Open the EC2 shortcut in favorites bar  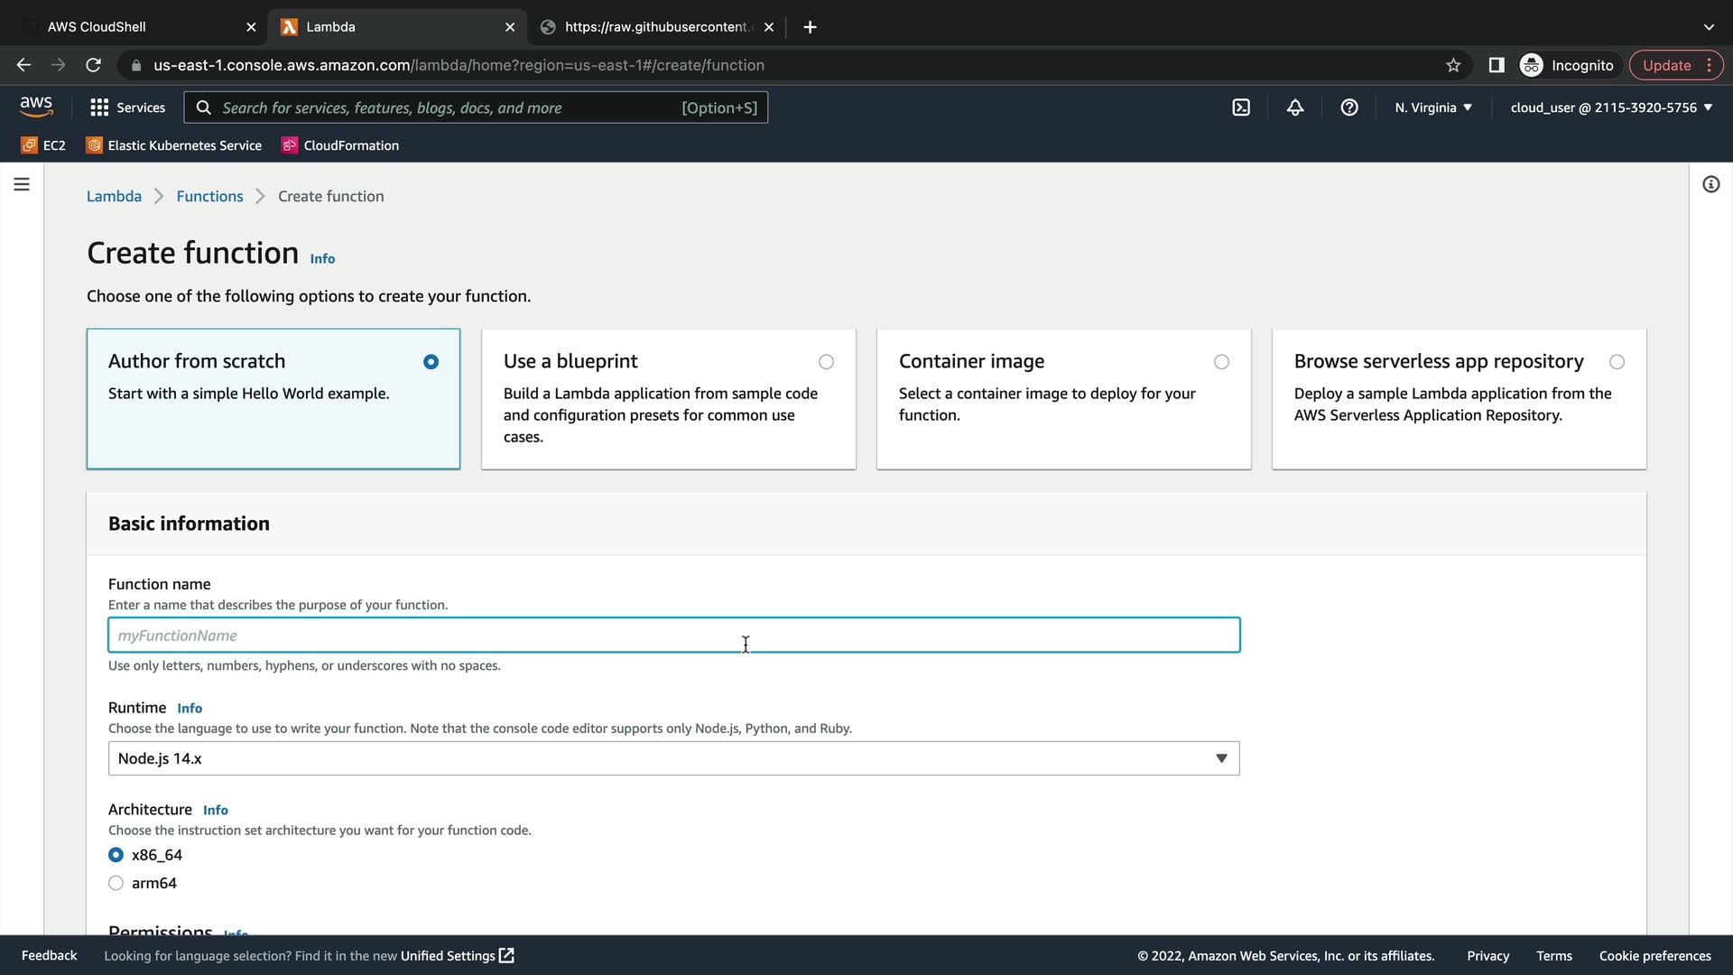[43, 145]
